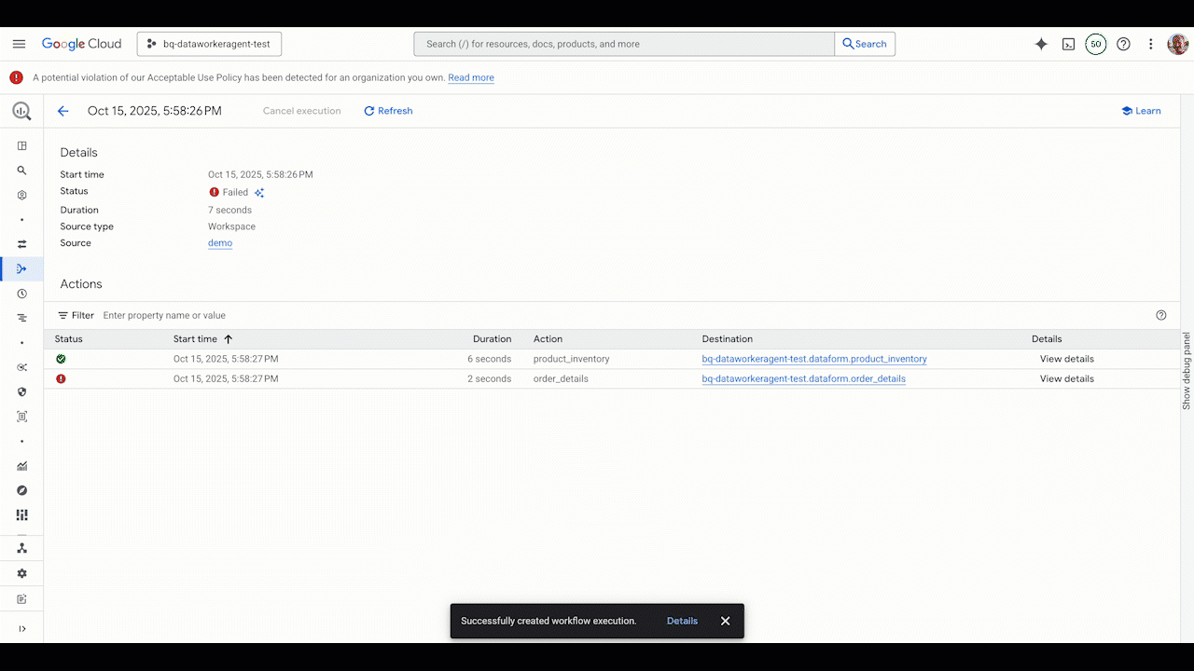Click the 2 seconds duration cell
This screenshot has width=1194, height=671.
[x=490, y=378]
